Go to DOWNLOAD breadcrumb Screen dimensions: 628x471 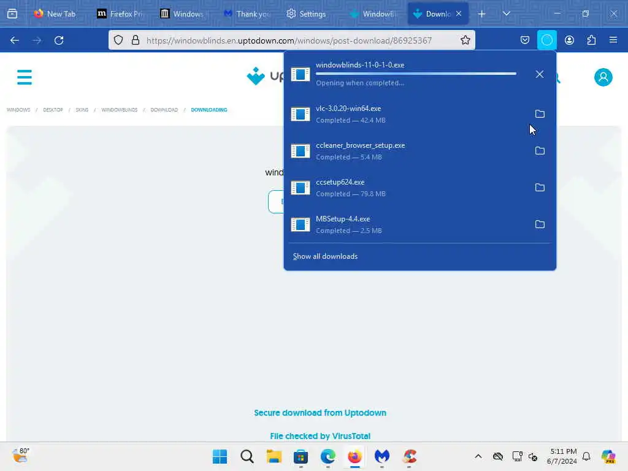pyautogui.click(x=164, y=110)
